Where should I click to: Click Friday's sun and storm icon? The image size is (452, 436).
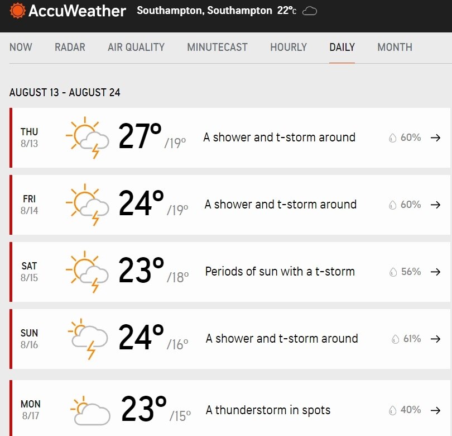click(86, 205)
